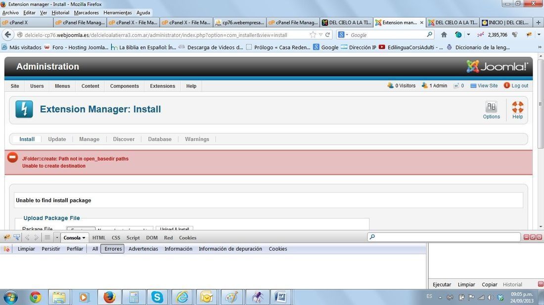Switch to cp76.webempresa browser tab
544x305 pixels.
pyautogui.click(x=240, y=23)
